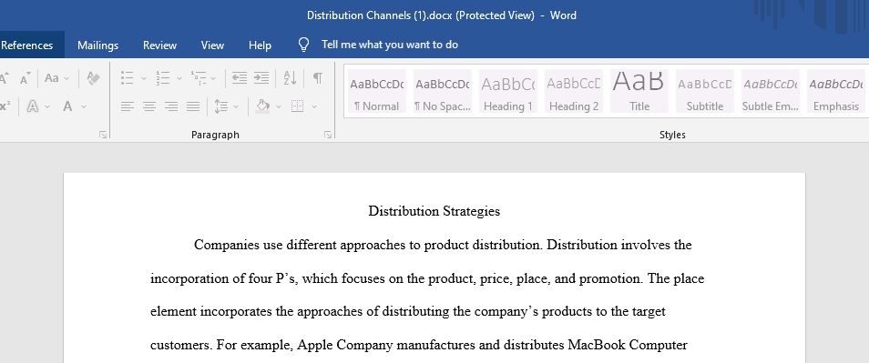Apply the Emphasis style
The width and height of the screenshot is (869, 363).
[x=835, y=91]
